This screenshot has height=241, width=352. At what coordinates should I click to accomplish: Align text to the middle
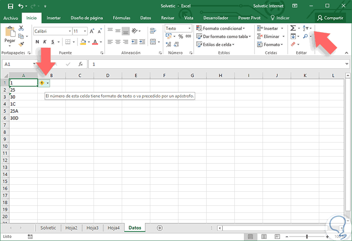point(118,31)
